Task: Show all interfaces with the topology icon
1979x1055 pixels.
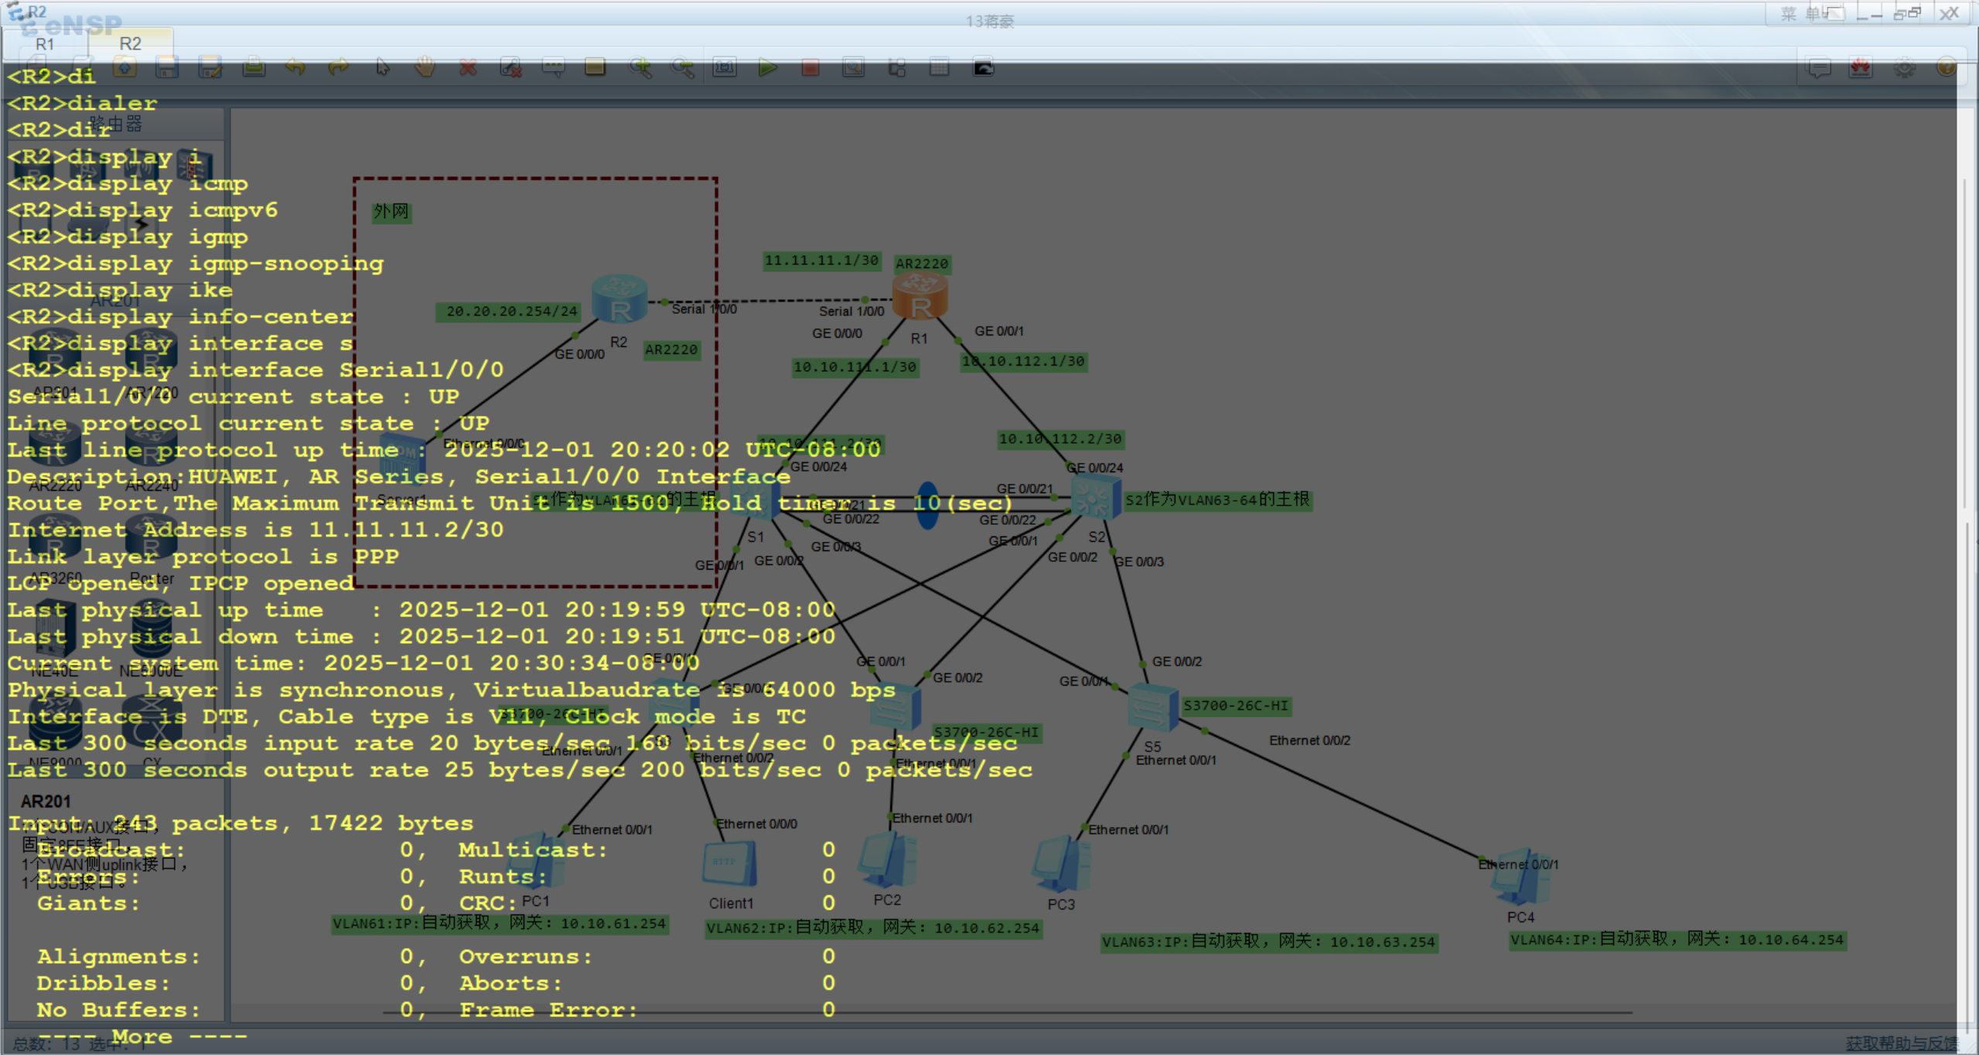Action: tap(897, 68)
